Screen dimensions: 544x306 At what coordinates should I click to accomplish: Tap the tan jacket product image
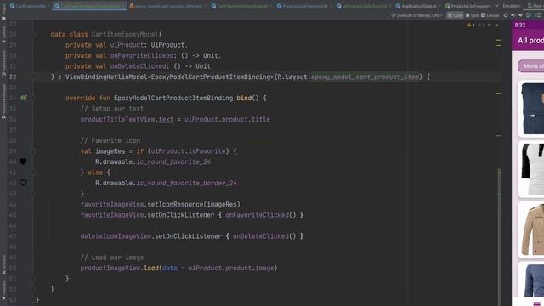click(533, 229)
